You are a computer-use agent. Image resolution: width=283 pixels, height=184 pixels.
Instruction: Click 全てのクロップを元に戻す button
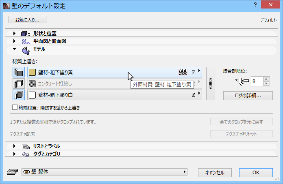[241, 122]
